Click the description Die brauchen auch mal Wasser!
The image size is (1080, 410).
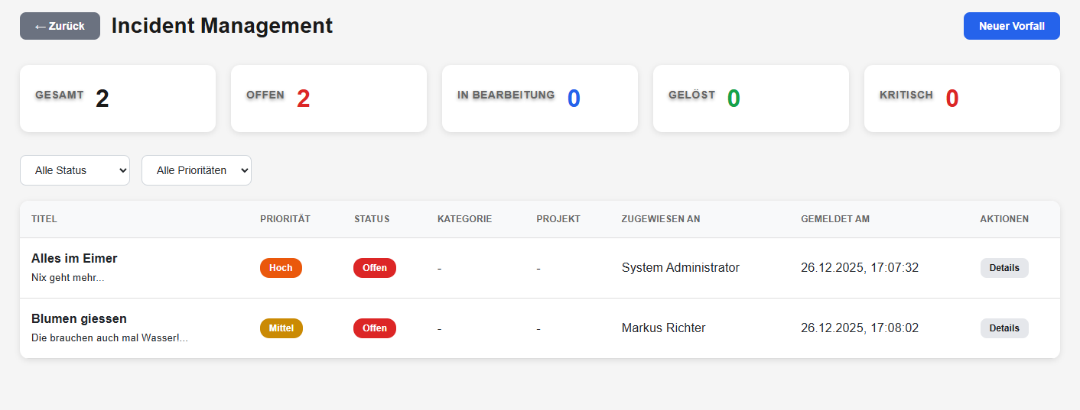(x=109, y=338)
